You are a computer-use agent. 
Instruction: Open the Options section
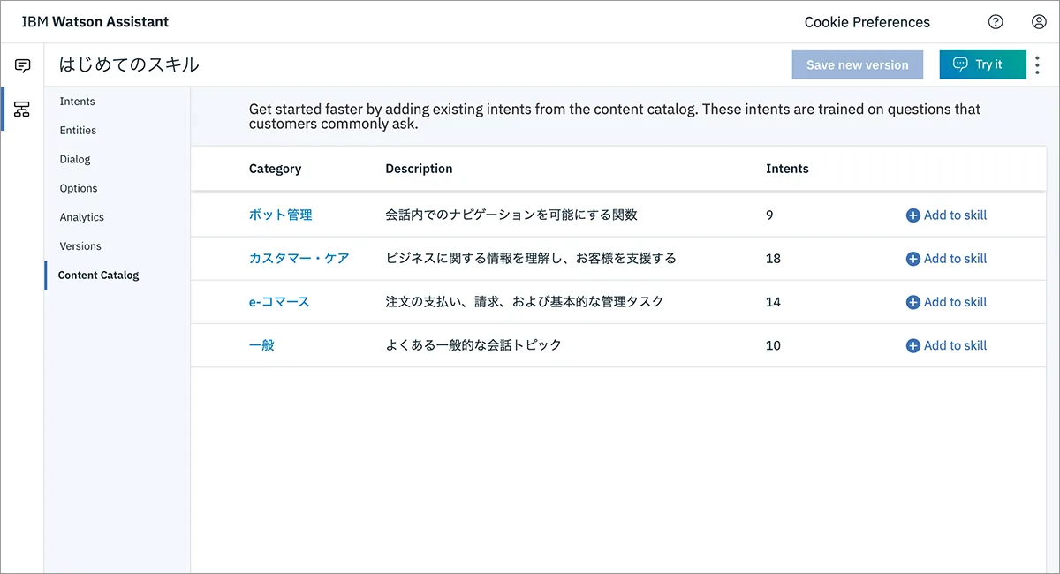(x=79, y=188)
